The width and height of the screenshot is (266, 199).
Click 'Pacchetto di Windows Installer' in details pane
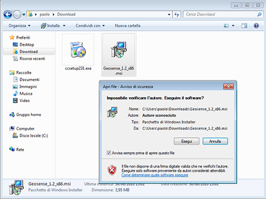click(x=55, y=190)
